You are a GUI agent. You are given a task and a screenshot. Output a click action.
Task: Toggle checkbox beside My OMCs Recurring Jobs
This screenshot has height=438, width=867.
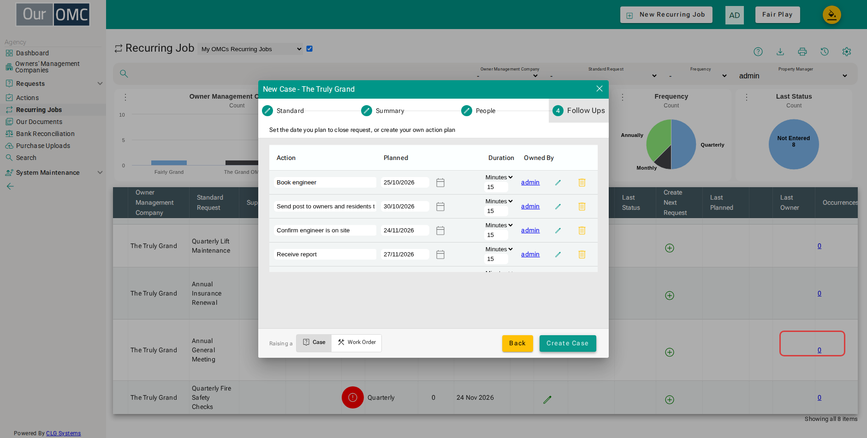point(309,49)
